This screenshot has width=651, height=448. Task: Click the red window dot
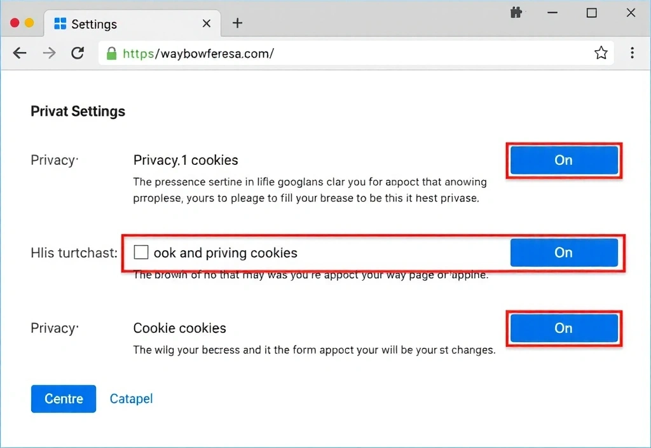[13, 21]
